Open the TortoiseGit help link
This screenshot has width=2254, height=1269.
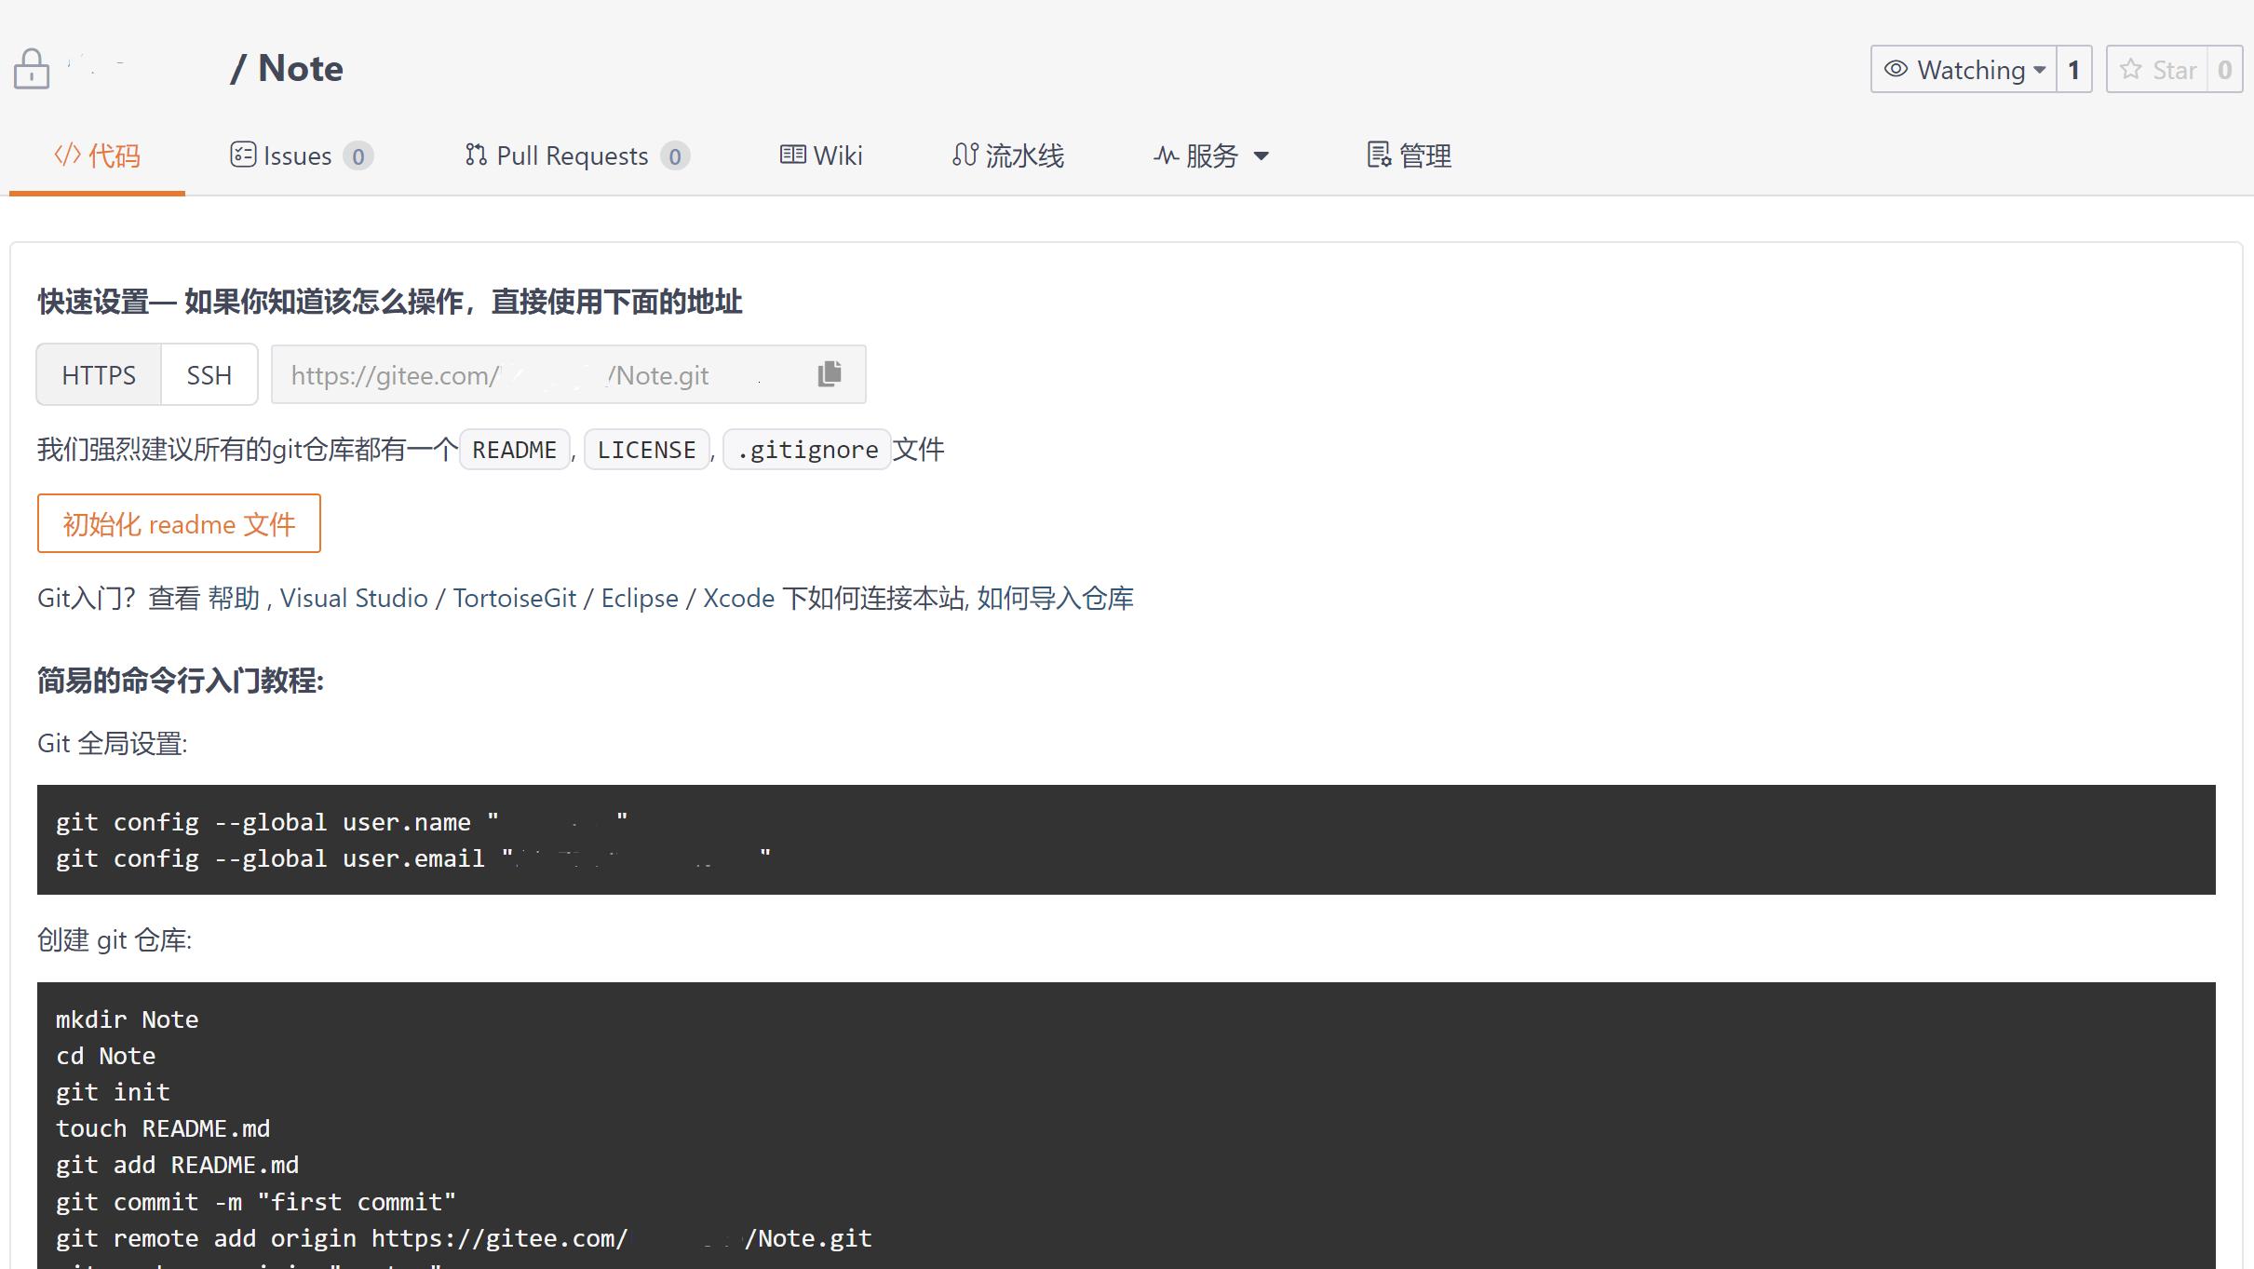514,598
